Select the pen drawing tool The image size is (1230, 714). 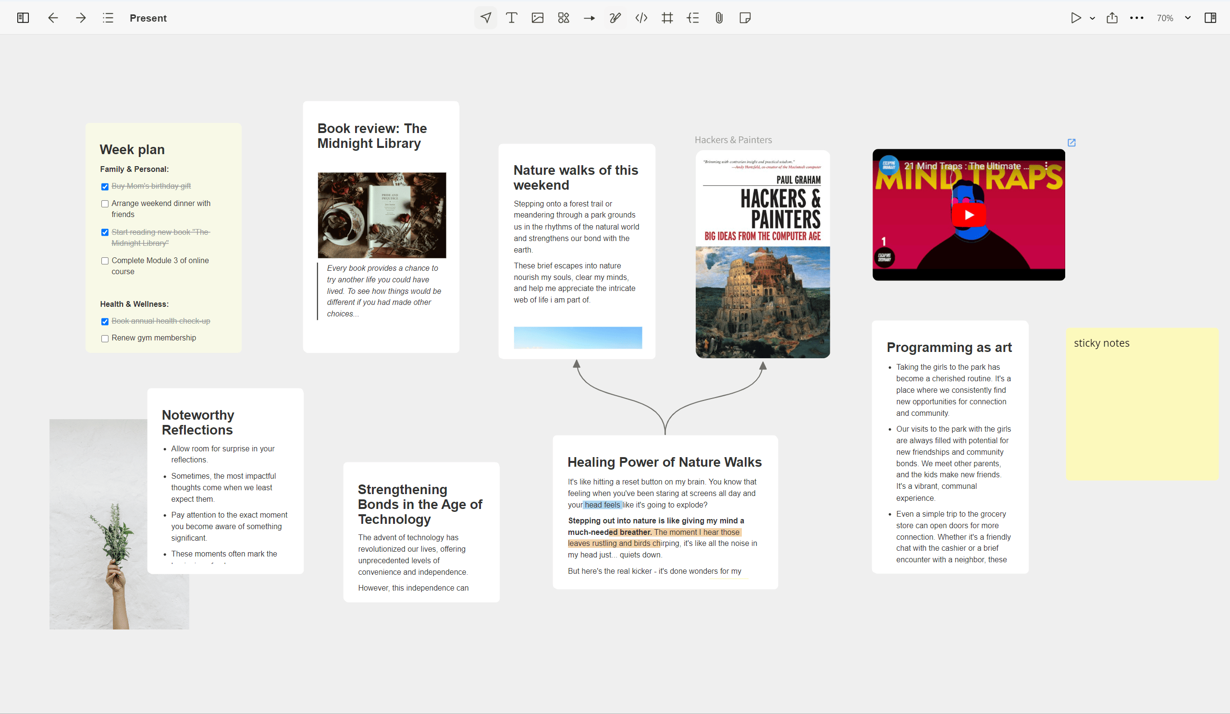tap(615, 18)
